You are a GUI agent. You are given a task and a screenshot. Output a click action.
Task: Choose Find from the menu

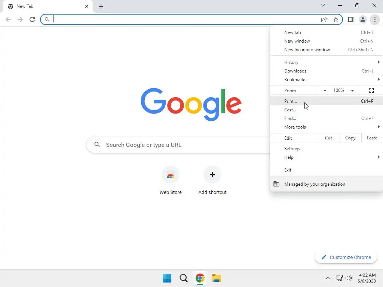326,118
